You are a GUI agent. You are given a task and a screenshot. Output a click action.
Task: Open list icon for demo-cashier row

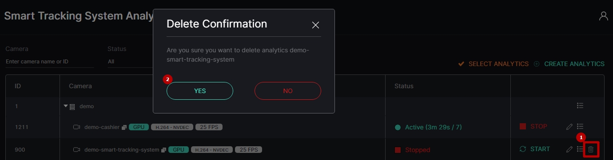click(x=580, y=127)
